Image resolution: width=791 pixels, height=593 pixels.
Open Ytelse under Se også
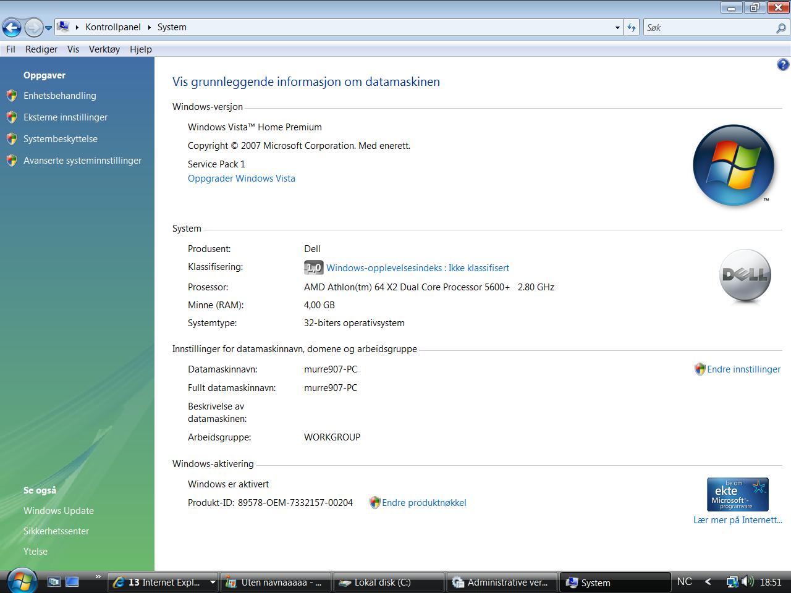pyautogui.click(x=35, y=552)
